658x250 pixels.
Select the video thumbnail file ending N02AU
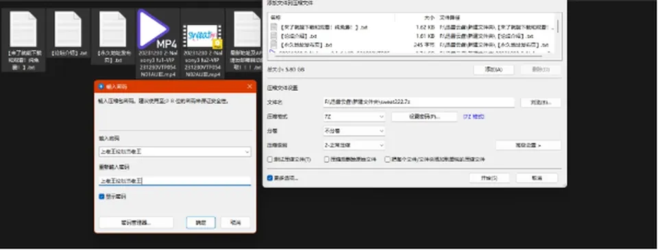tap(202, 36)
